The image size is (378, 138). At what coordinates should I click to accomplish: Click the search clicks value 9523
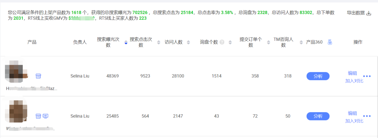point(145,76)
